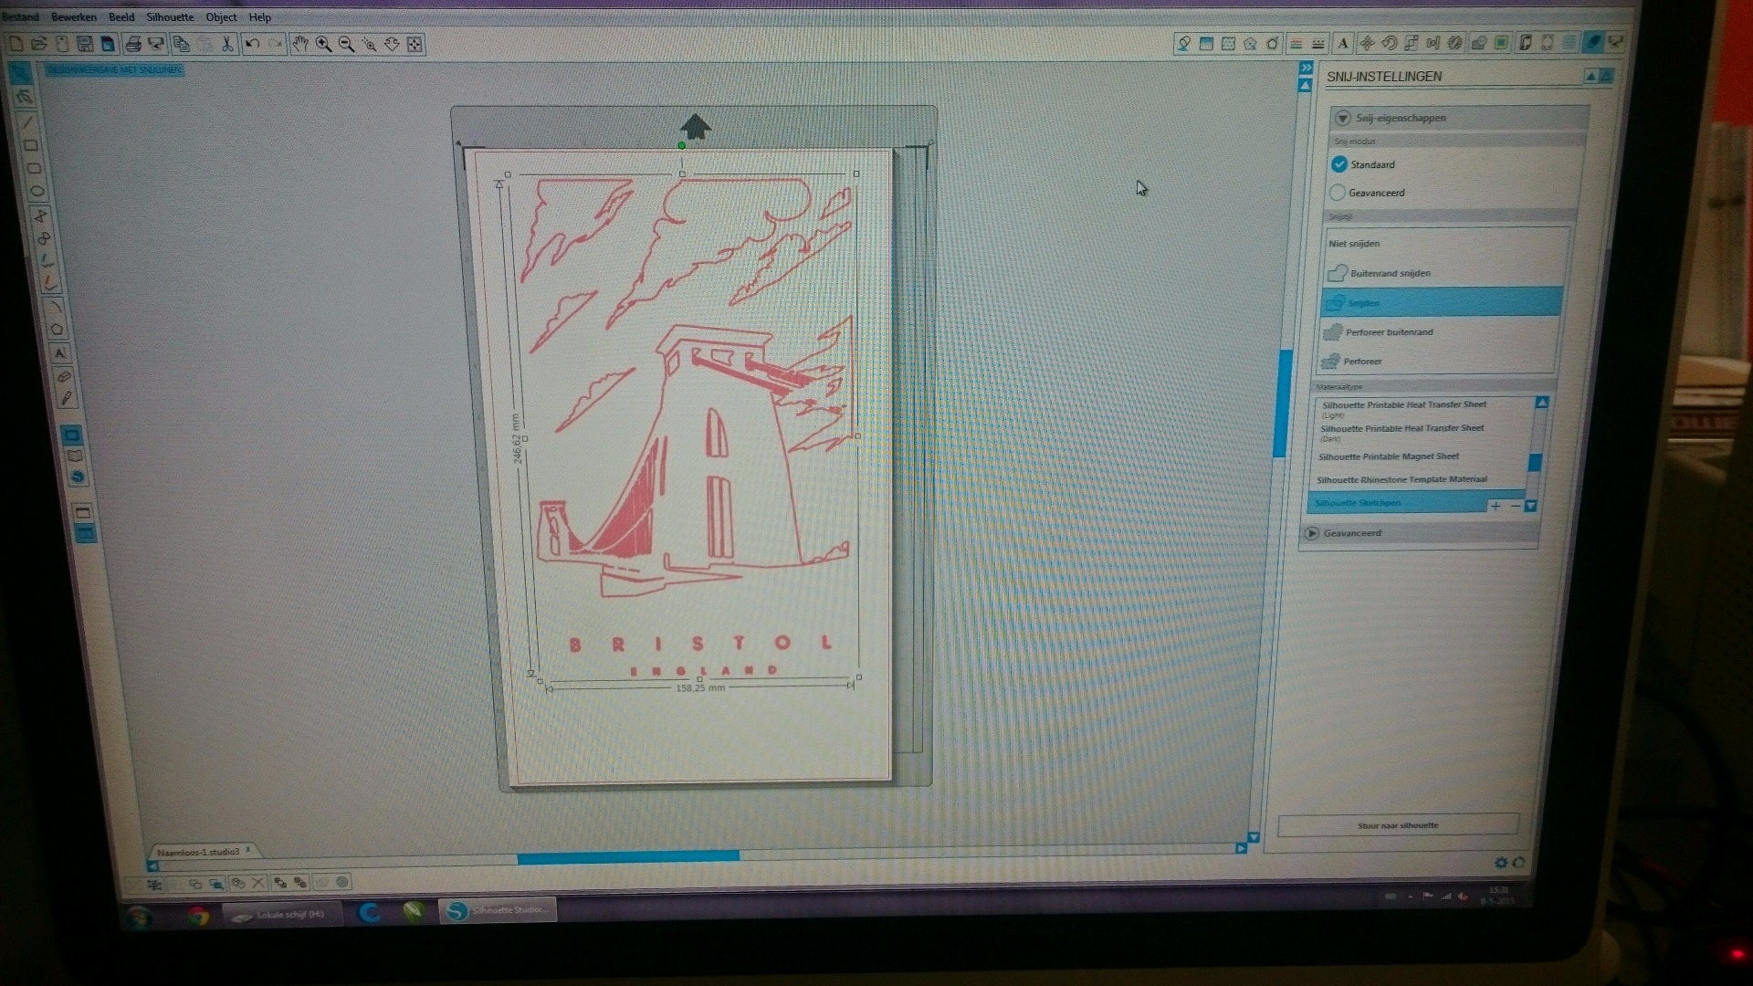Viewport: 1753px width, 986px height.
Task: Open the Text Style 'A' panel icon
Action: [1342, 43]
